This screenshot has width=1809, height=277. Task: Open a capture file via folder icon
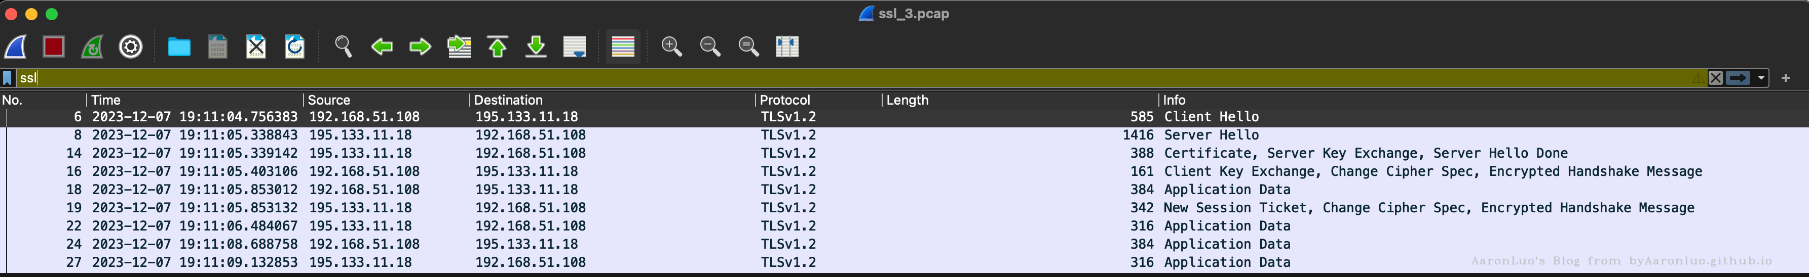point(179,47)
